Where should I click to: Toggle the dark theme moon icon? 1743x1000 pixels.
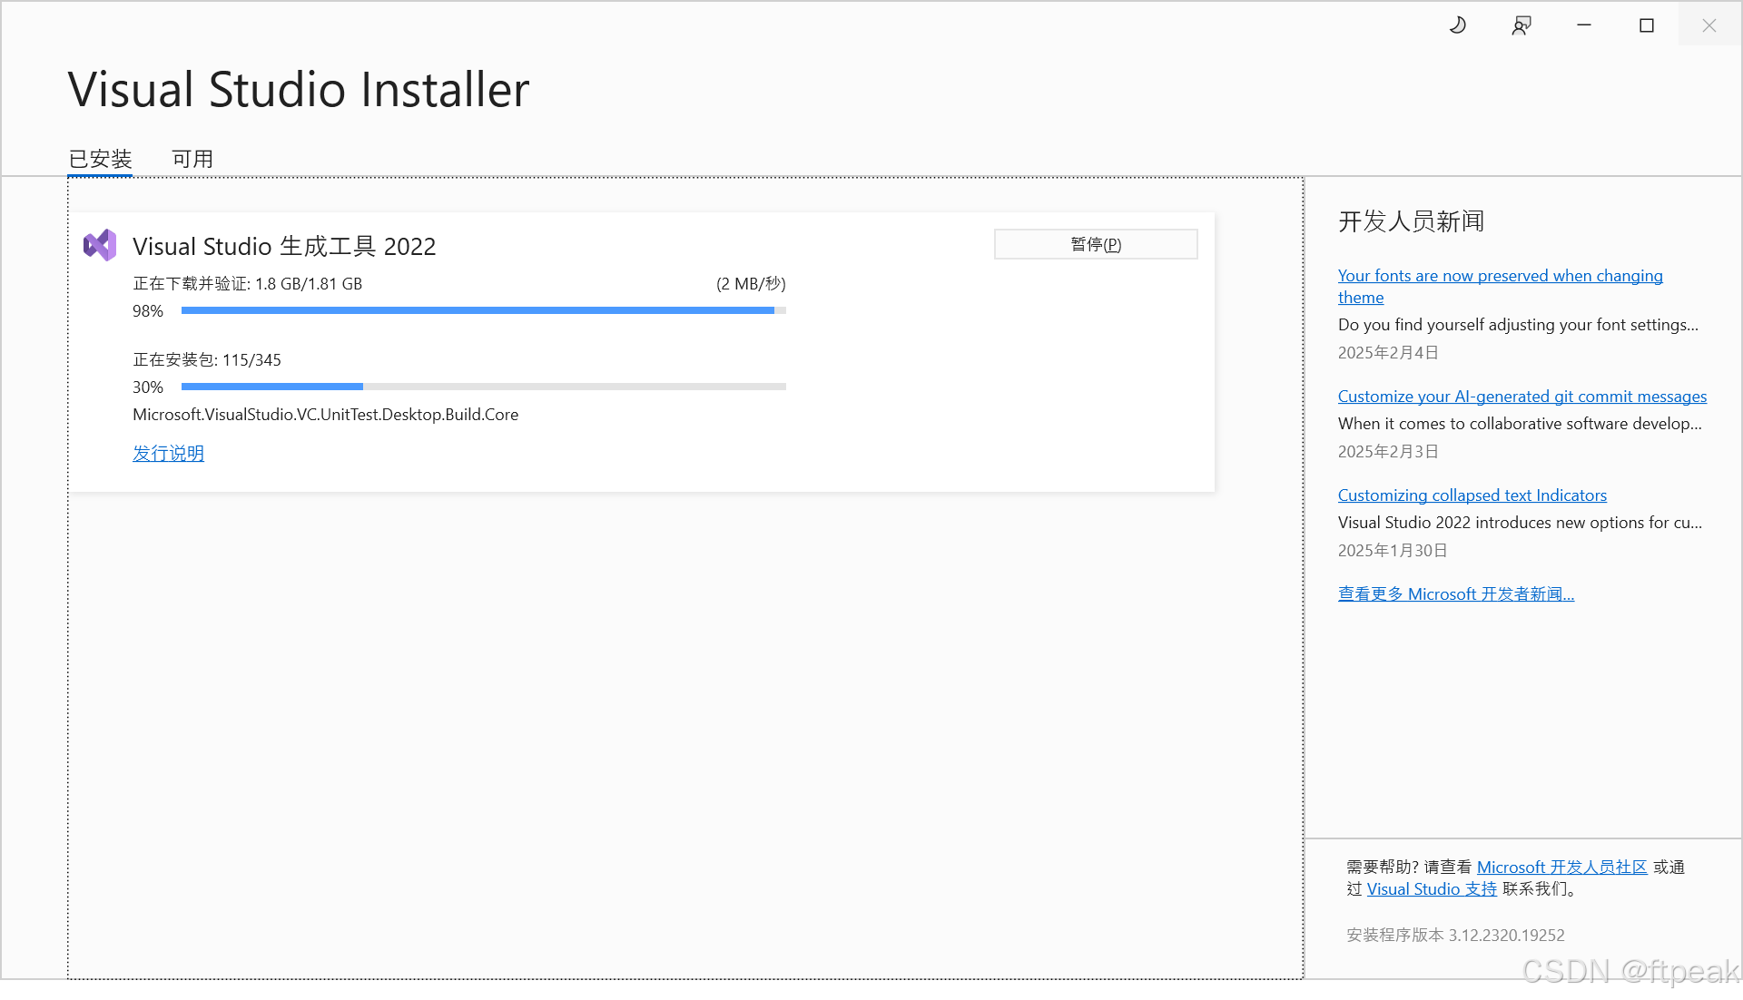click(x=1457, y=25)
